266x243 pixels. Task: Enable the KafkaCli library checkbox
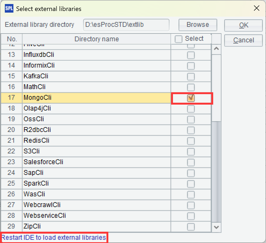pyautogui.click(x=191, y=77)
